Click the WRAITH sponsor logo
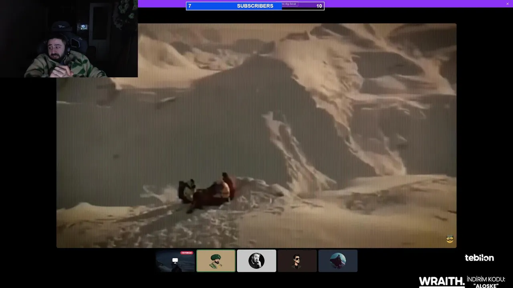Screen dimensions: 513x288 442,282
